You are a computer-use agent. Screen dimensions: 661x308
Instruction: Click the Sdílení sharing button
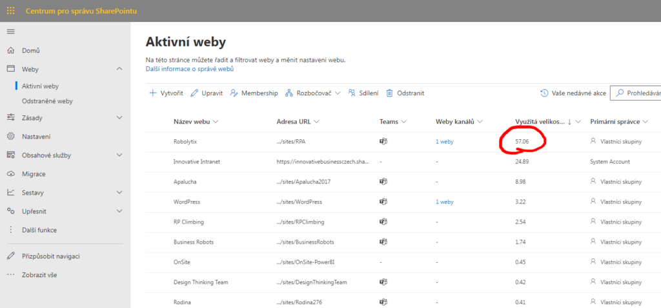(363, 93)
